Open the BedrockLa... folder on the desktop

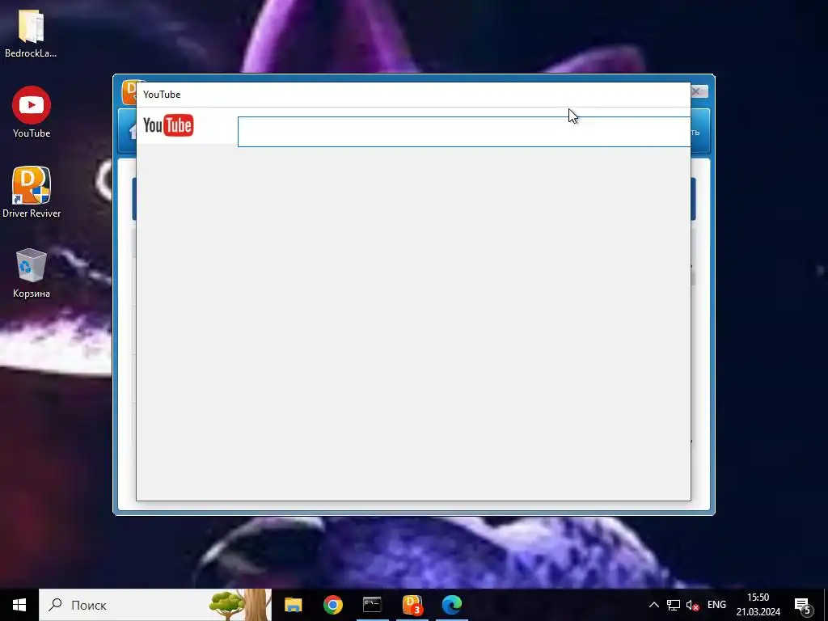point(31,34)
